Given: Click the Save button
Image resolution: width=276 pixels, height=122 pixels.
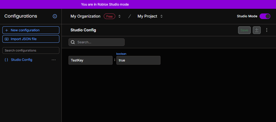Looking at the screenshot, I should point(244,30).
